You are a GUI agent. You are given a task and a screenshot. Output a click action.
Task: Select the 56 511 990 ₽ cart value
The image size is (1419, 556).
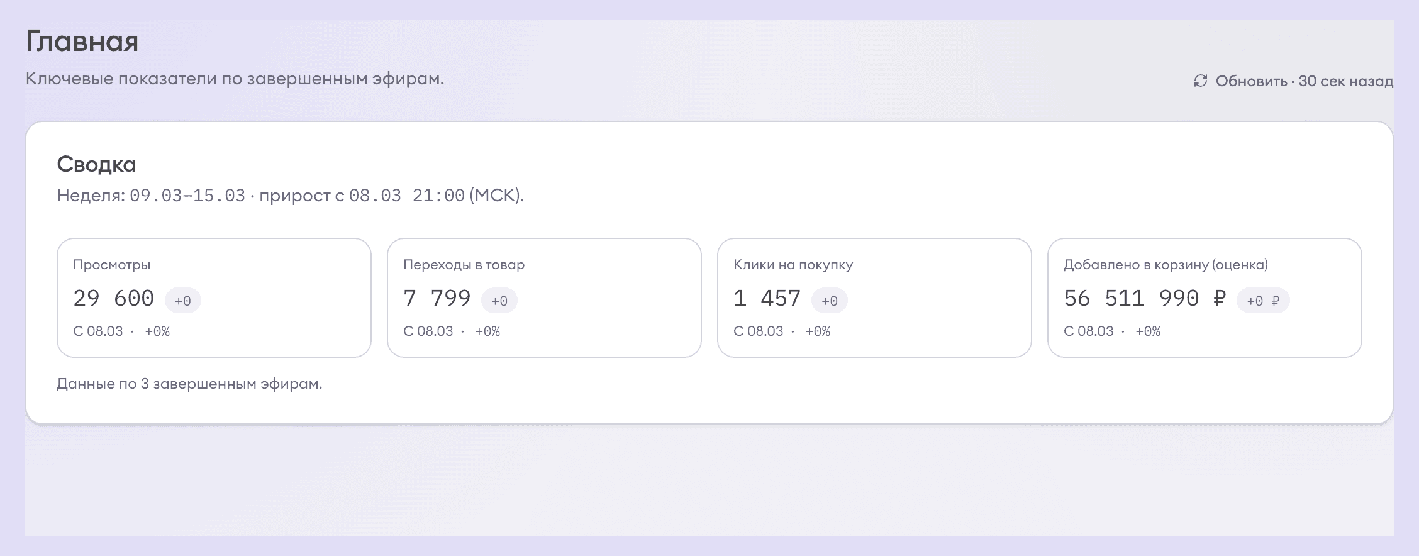tap(1145, 298)
